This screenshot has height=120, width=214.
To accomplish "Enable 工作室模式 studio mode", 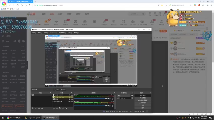I will coord(143,103).
